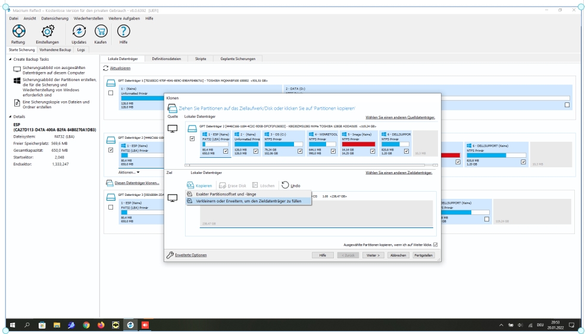This screenshot has width=585, height=334.
Task: Switch to the Logs tab
Action: coord(81,49)
